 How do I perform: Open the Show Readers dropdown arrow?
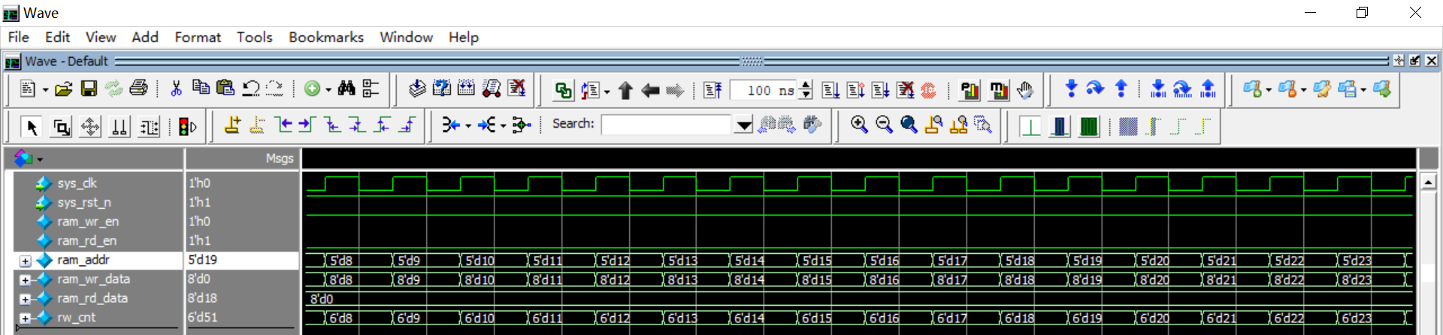coord(503,125)
